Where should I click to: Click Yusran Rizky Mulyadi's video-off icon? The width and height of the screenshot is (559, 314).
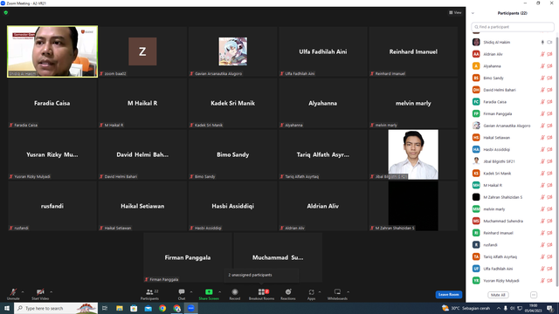(549, 281)
